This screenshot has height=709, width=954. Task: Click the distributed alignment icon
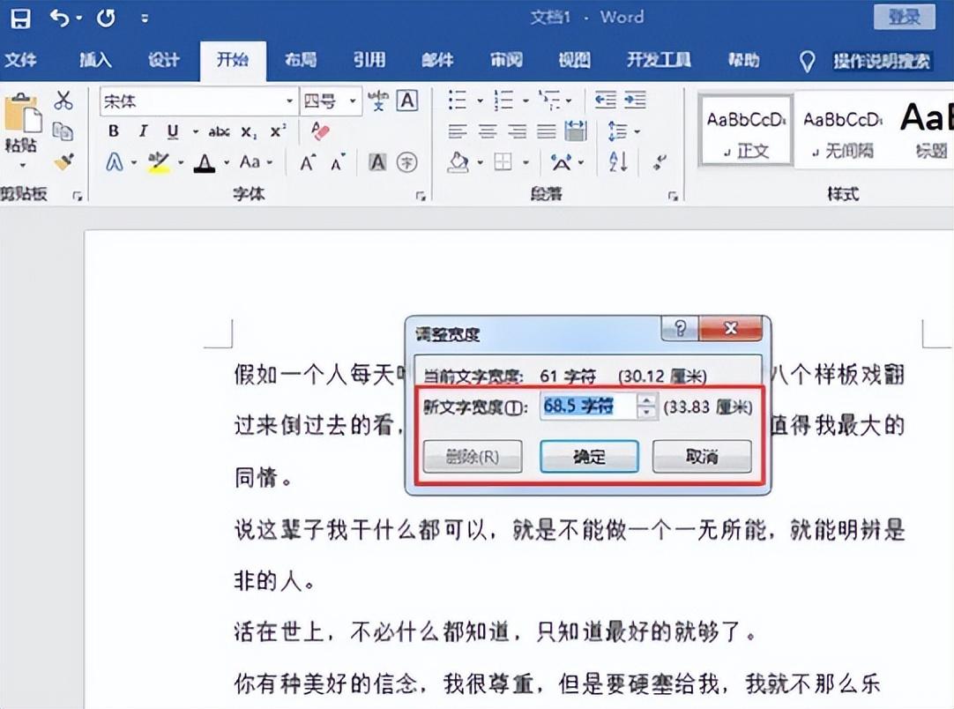click(x=575, y=131)
